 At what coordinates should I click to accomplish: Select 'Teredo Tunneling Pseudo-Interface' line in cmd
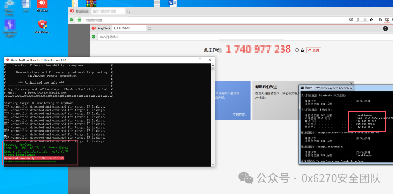(333, 161)
